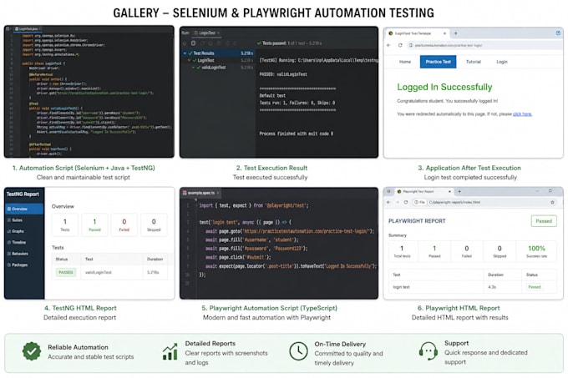Click forward arrow in Playwright report browser

coord(398,202)
